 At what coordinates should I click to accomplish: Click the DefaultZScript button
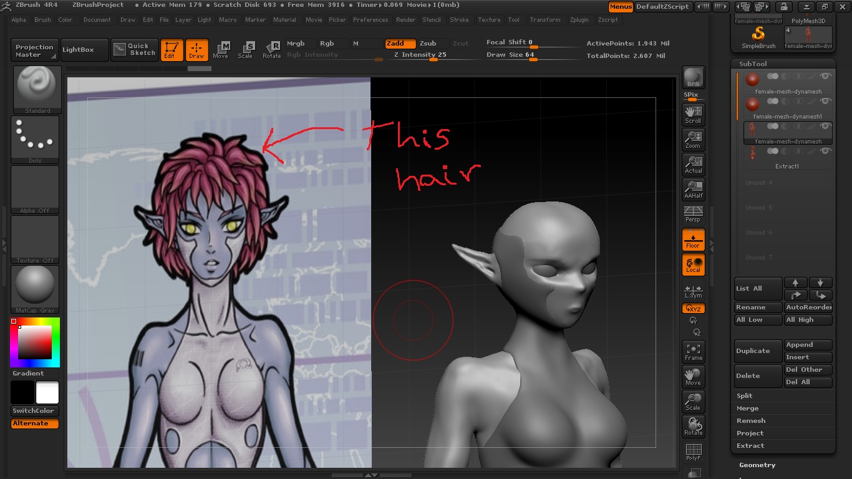(x=662, y=6)
